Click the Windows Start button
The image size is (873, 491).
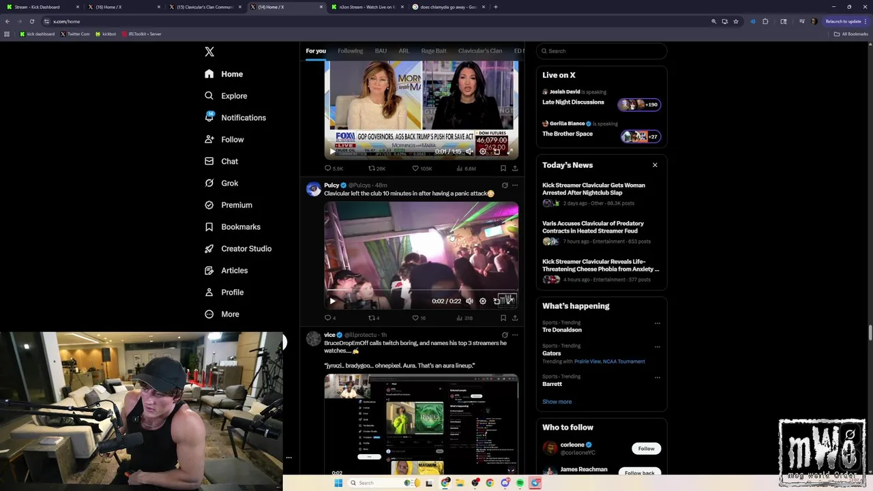tap(338, 483)
